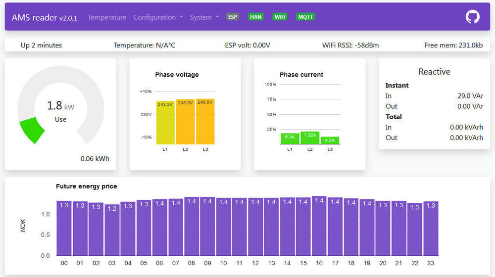This screenshot has height=277, width=495.
Task: Go to the Temperature page
Action: [x=107, y=17]
